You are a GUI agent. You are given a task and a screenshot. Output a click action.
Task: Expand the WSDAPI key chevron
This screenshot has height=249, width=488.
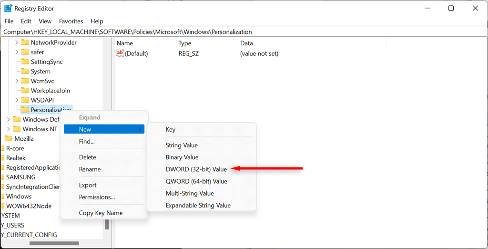coord(17,100)
